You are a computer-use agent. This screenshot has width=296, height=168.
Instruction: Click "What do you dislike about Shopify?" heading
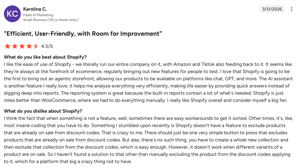click(43, 111)
